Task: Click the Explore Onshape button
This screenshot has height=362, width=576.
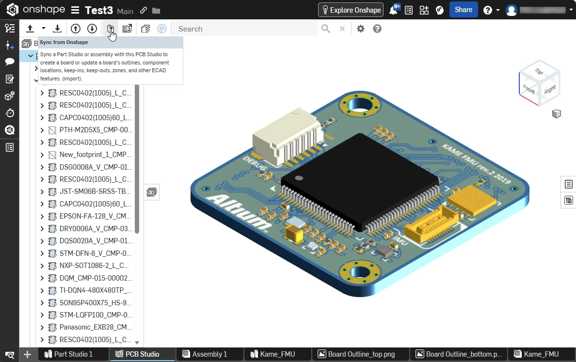Action: [x=351, y=10]
